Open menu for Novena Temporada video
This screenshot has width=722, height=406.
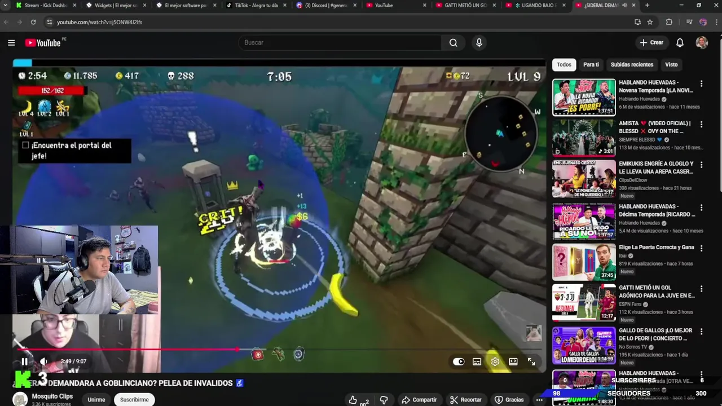click(x=701, y=83)
